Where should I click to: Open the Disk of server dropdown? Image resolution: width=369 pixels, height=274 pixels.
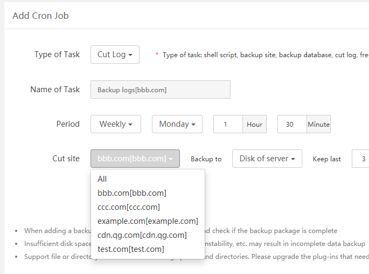click(267, 159)
